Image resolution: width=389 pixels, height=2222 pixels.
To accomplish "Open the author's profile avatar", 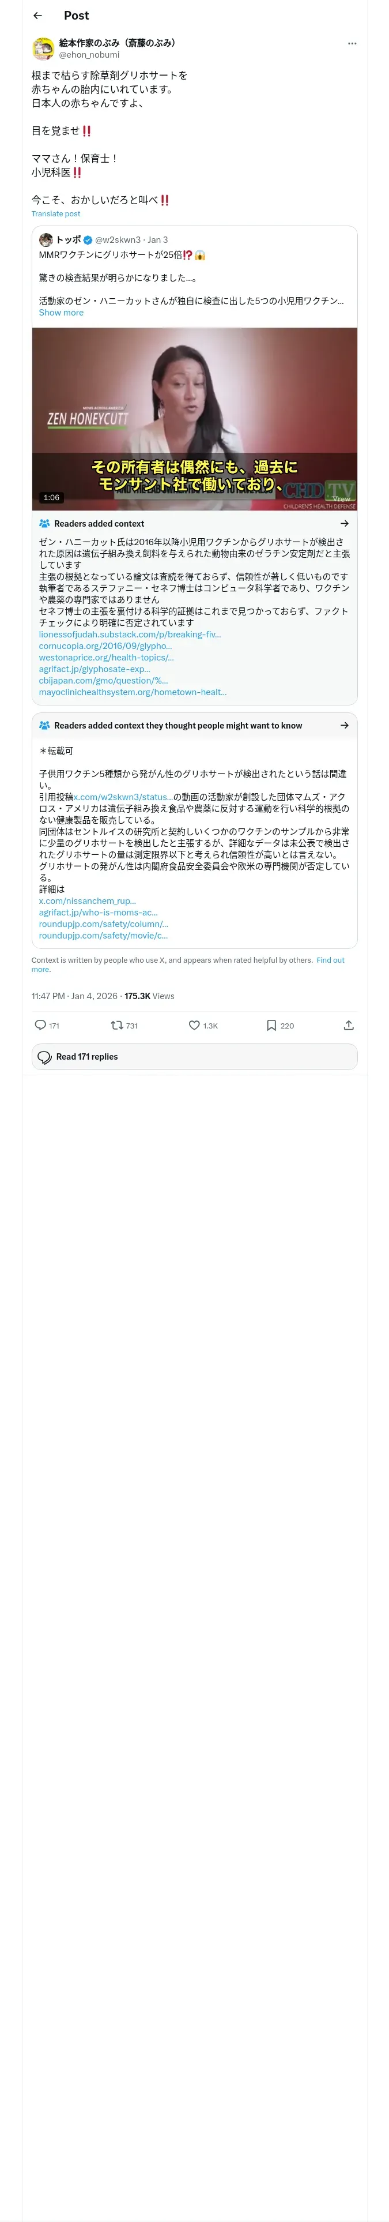I will (43, 47).
